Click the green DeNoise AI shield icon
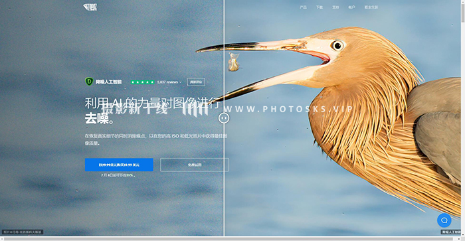This screenshot has width=465, height=241. pyautogui.click(x=89, y=82)
